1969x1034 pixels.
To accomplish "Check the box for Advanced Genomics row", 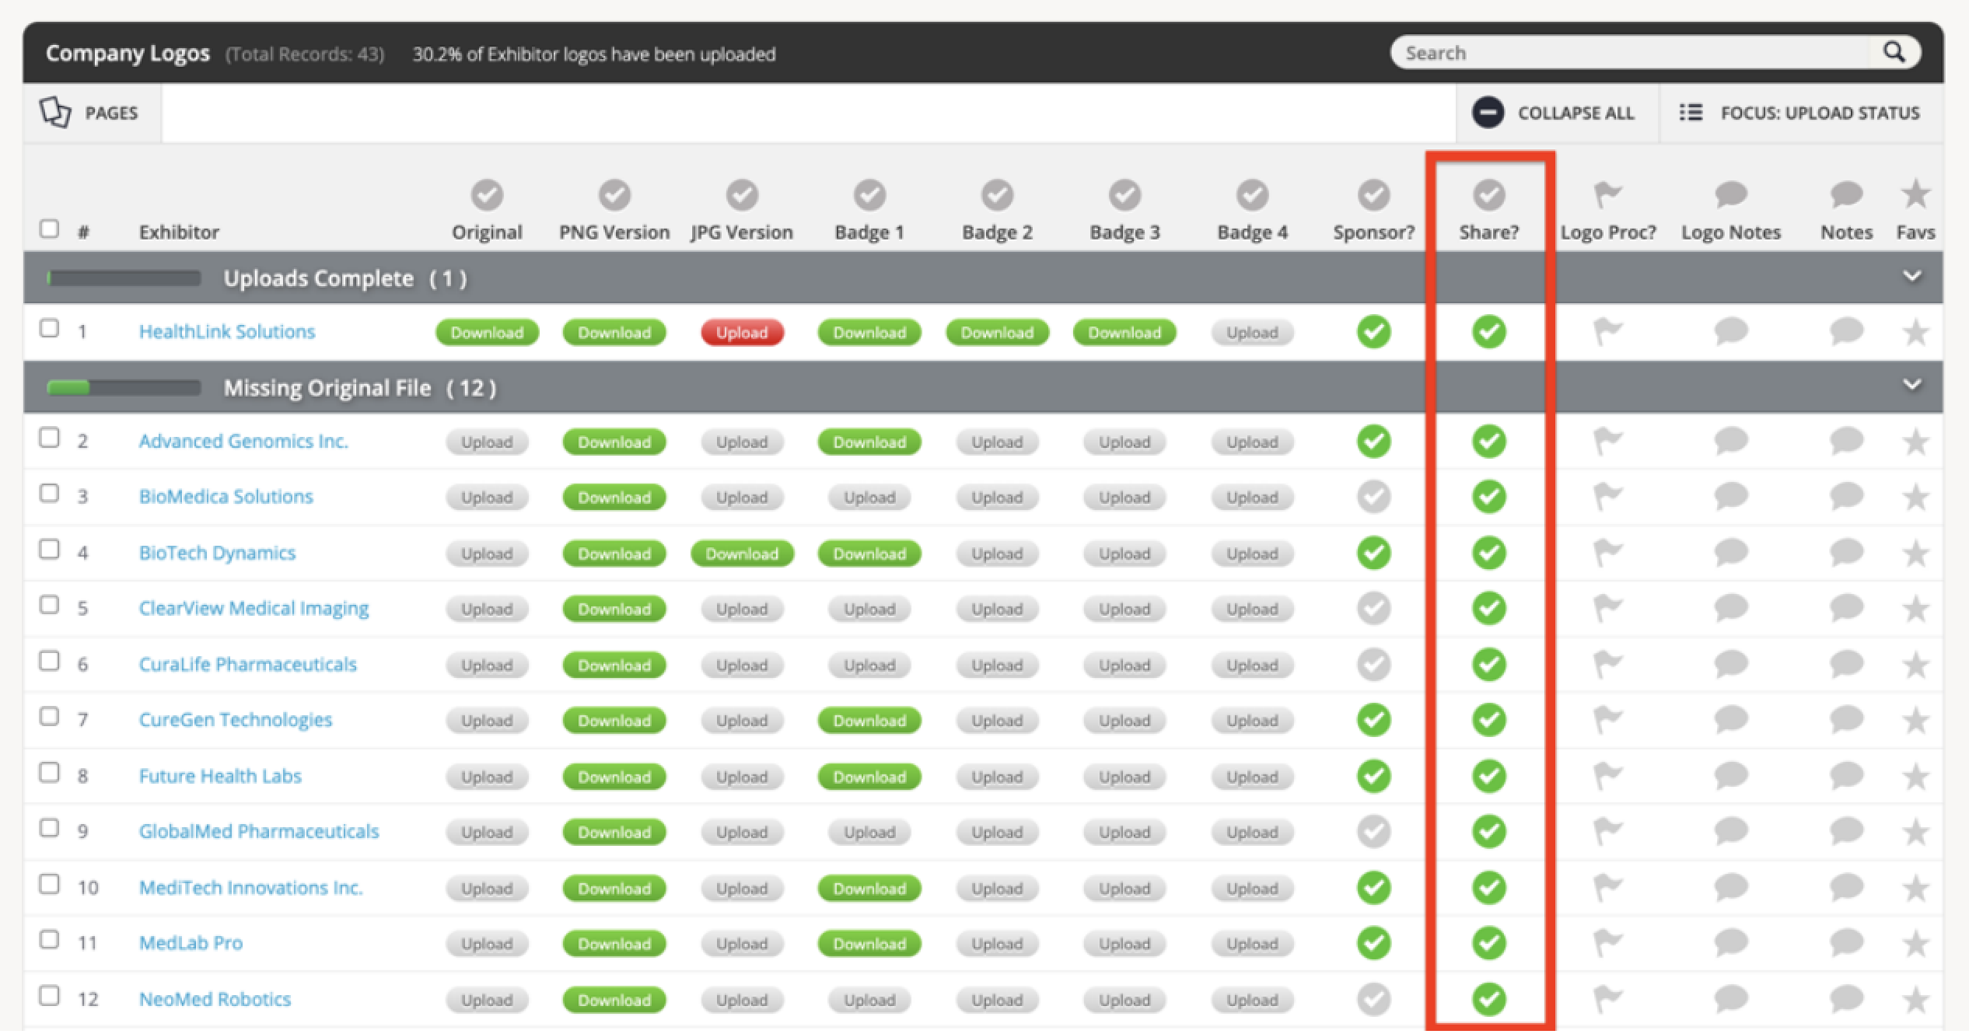I will coord(49,438).
